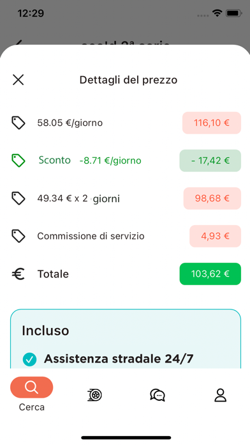This screenshot has height=445, width=250.
Task: Tap the tag icon beside Commissione di servizio
Action: click(18, 236)
